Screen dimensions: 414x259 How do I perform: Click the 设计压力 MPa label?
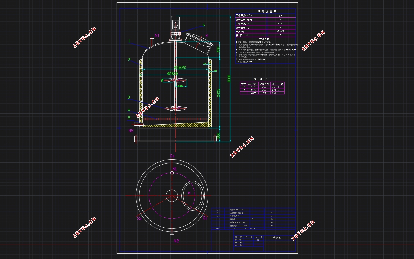tap(244, 20)
